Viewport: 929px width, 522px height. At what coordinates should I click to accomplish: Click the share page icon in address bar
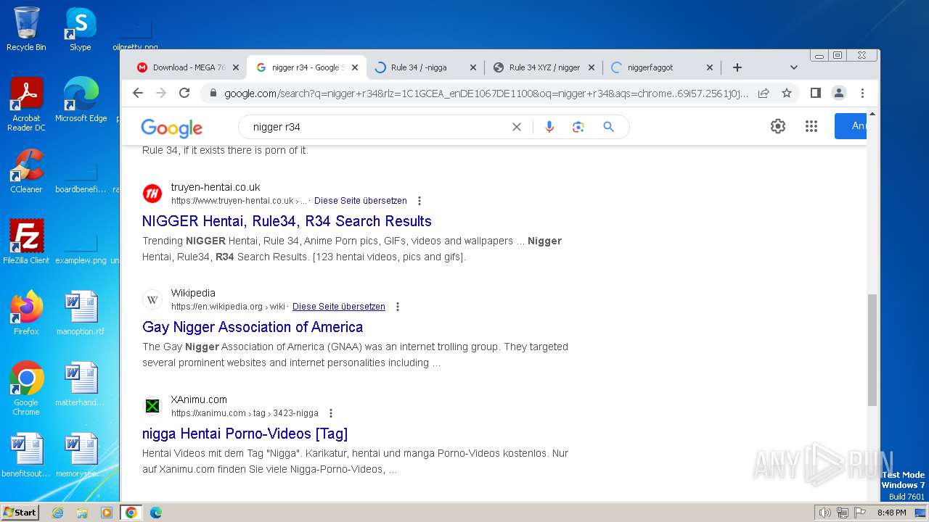click(764, 93)
